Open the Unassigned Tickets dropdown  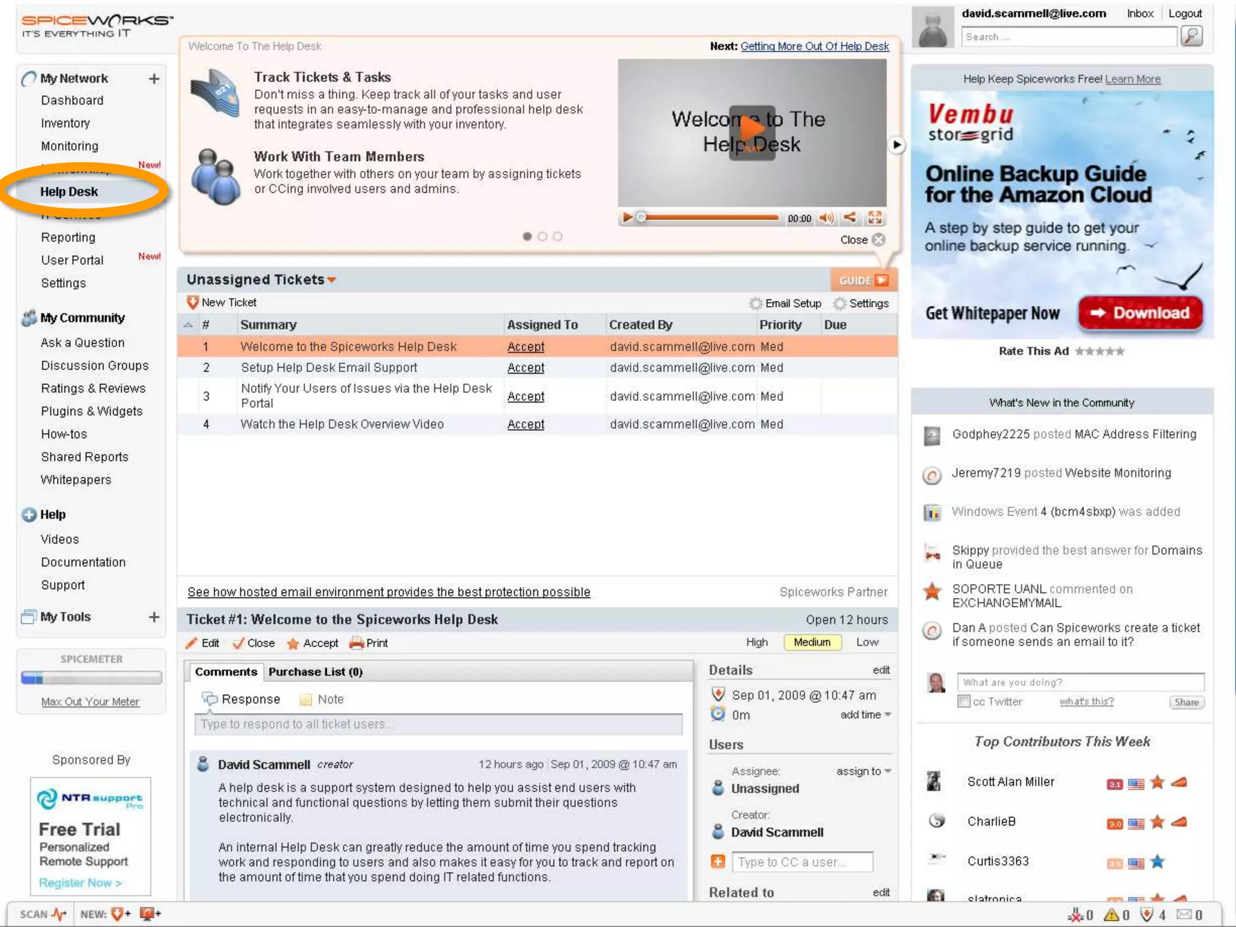click(x=331, y=280)
